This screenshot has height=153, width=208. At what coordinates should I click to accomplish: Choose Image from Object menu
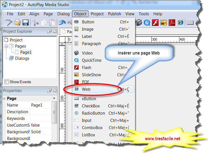tap(104, 29)
